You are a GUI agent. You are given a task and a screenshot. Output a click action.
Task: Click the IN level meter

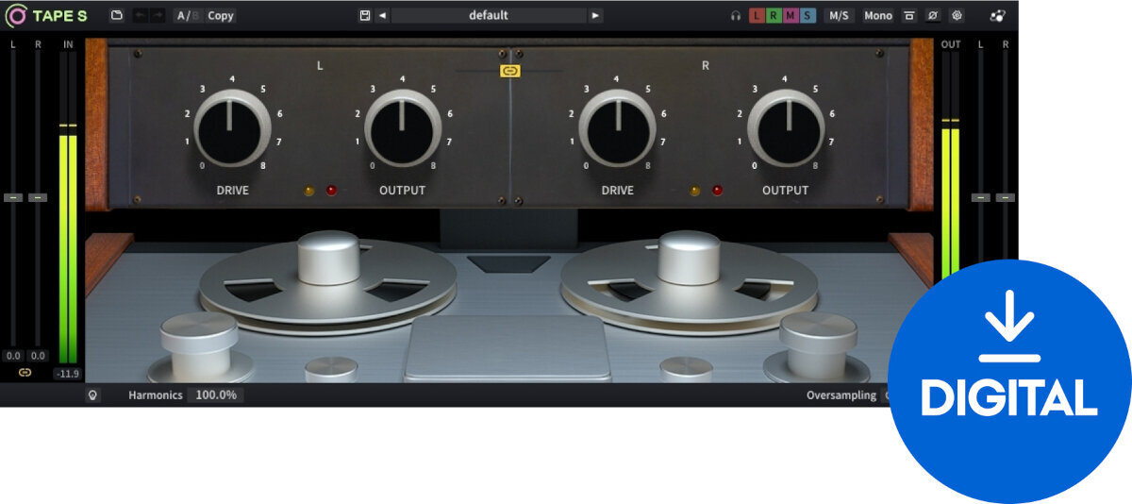click(x=68, y=206)
